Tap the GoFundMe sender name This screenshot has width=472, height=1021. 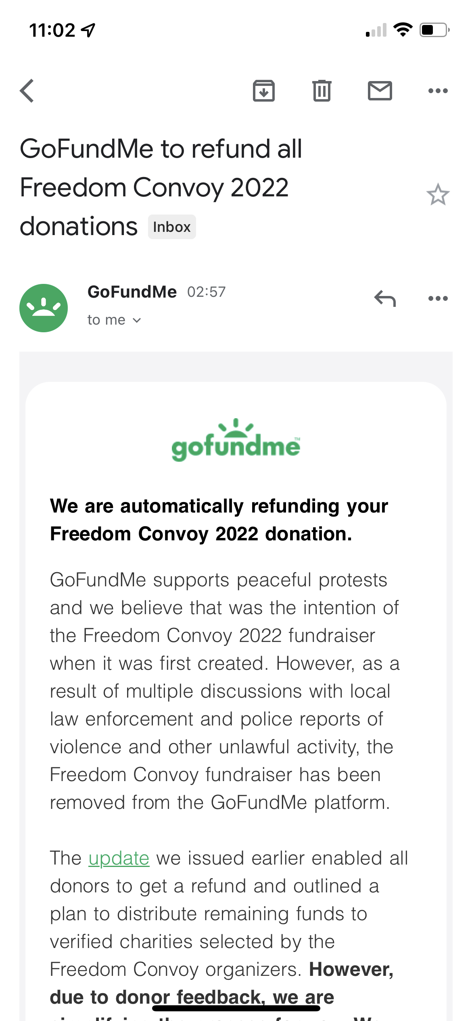click(132, 292)
